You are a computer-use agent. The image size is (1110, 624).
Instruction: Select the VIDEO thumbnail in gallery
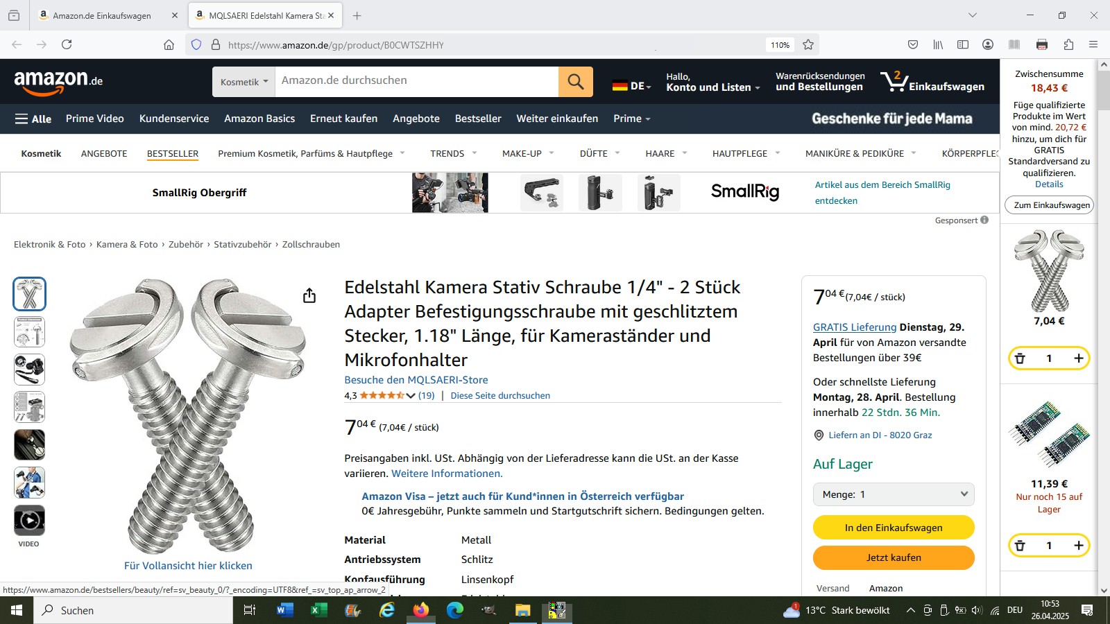pyautogui.click(x=29, y=520)
